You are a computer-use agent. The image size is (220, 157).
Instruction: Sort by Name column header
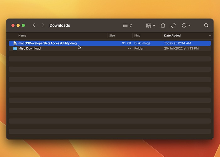pos(22,35)
